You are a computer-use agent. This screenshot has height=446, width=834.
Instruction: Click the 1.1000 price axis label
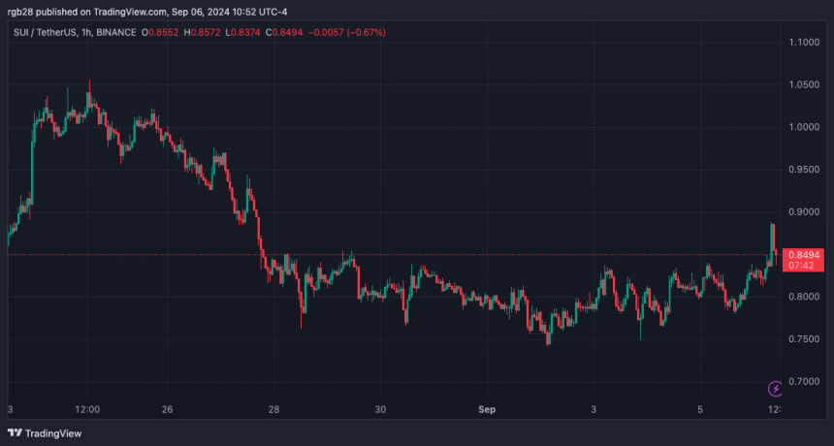pyautogui.click(x=803, y=42)
